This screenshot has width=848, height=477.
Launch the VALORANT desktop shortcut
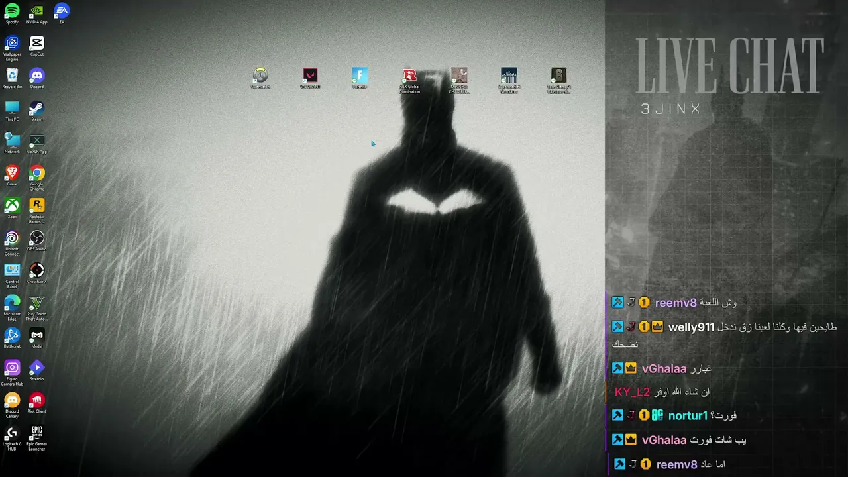click(310, 78)
